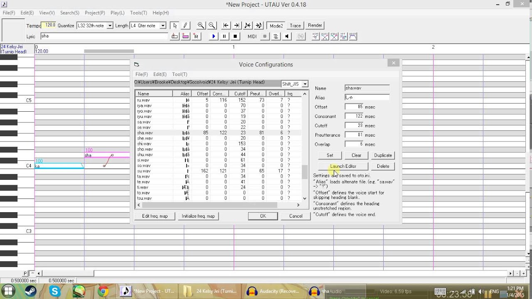Screen dimensions: 532x299
Task: Click the second envelope crossfade icon
Action: pos(325,37)
